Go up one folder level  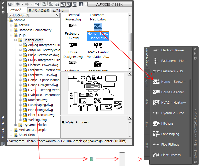(37, 4)
